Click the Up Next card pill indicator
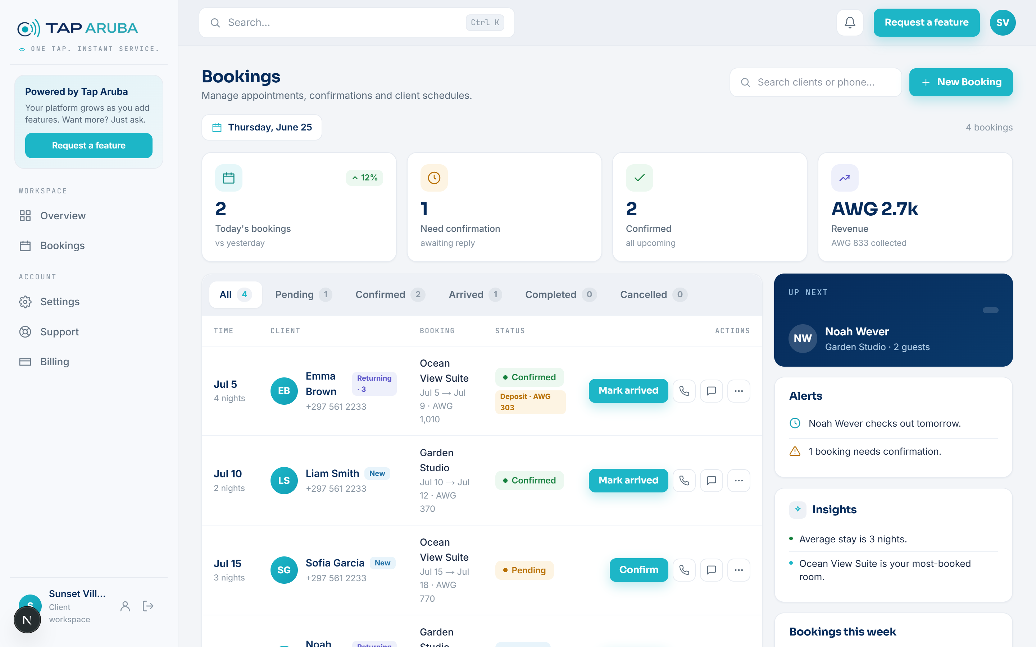 click(990, 310)
